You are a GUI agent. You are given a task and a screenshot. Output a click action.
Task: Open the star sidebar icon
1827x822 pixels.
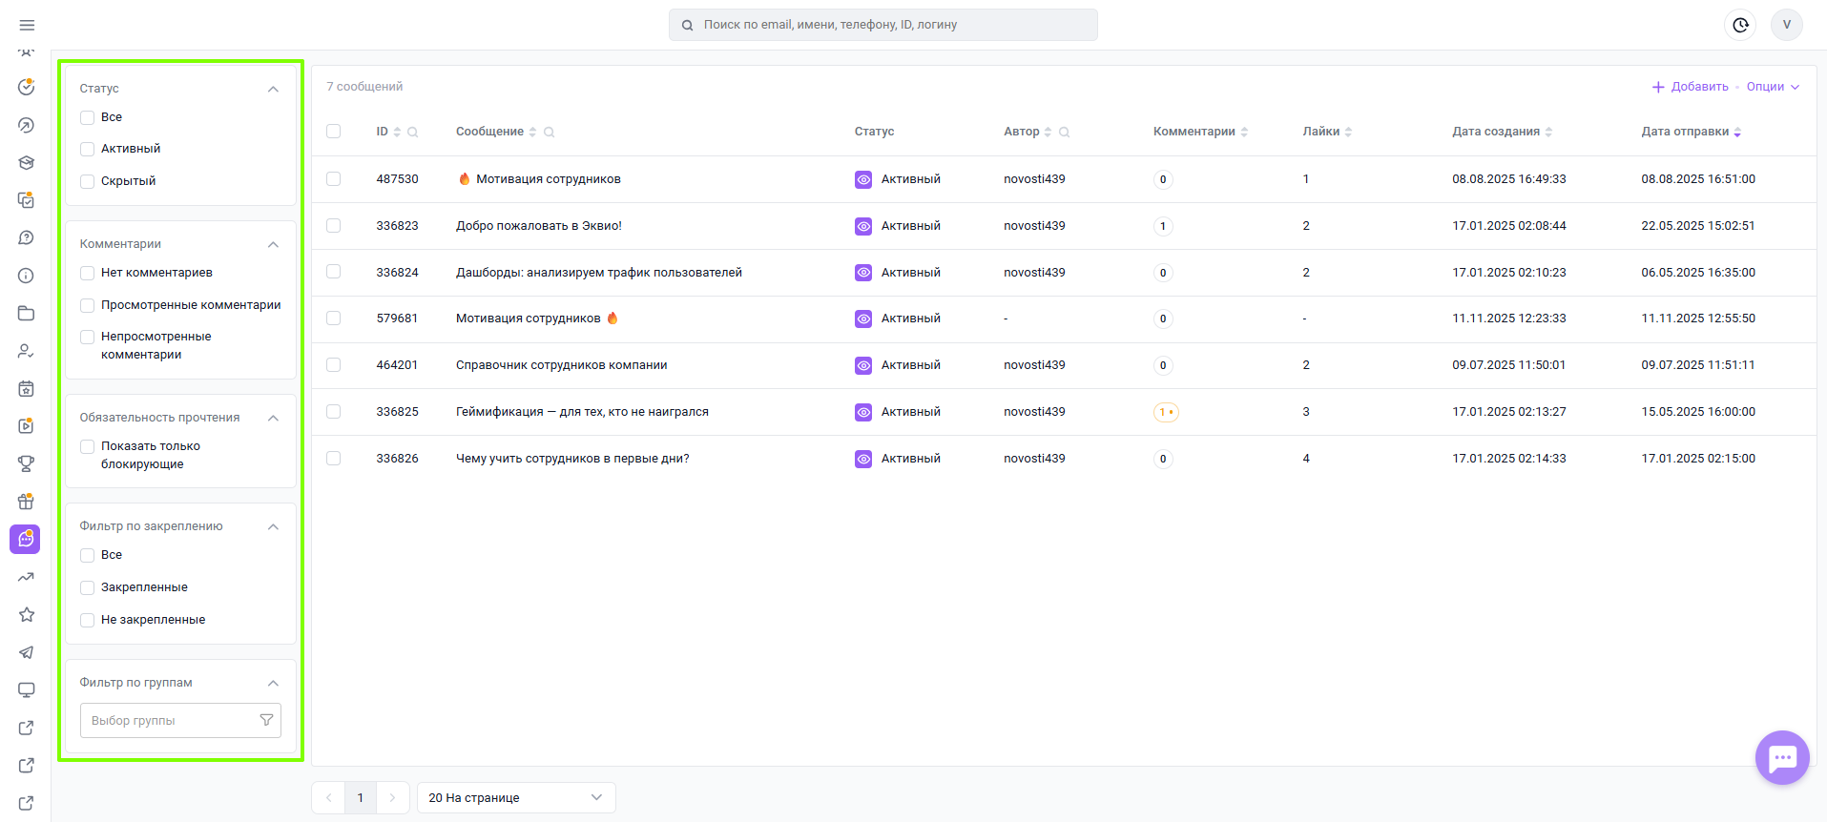(x=27, y=614)
